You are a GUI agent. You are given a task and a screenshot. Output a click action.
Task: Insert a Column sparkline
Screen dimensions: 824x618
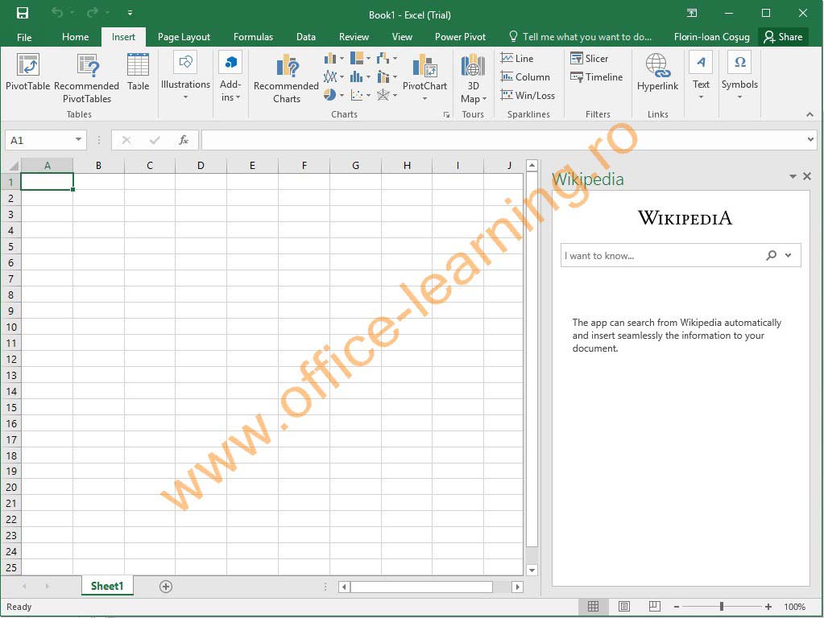(x=525, y=76)
